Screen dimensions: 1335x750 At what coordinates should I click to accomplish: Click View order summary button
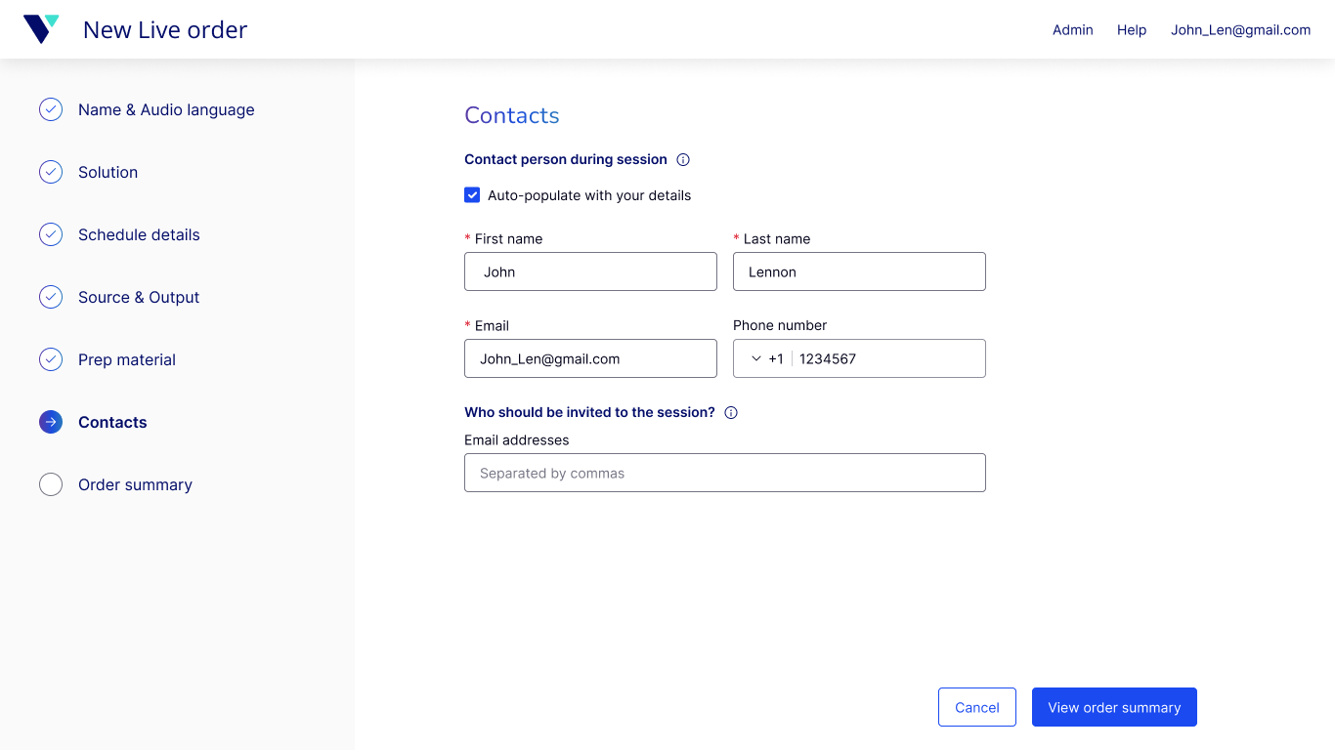pos(1114,707)
